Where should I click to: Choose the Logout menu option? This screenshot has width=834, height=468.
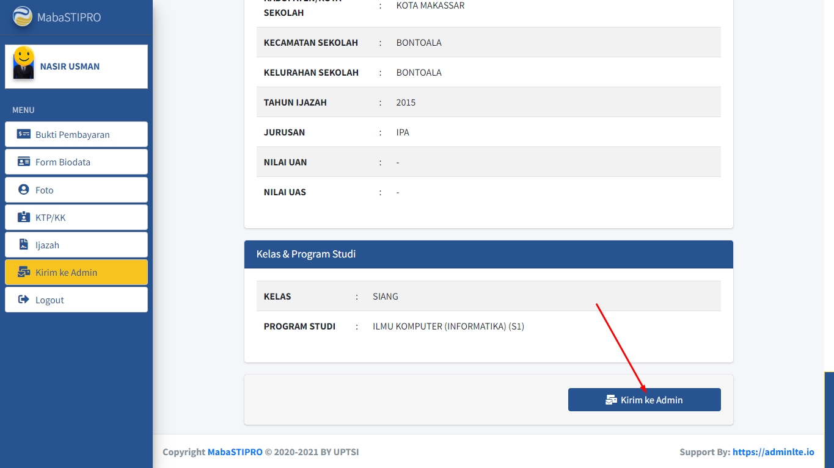[49, 300]
